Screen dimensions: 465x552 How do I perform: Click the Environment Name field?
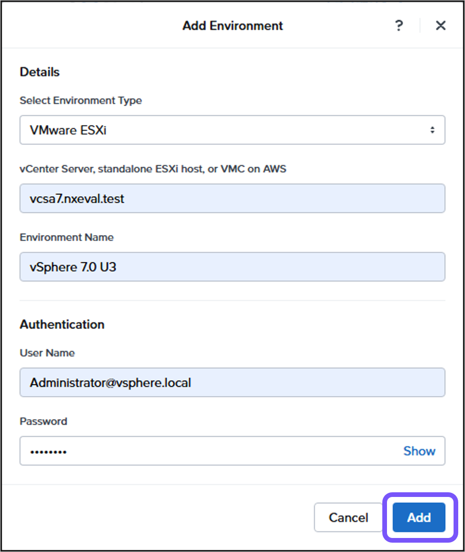tap(232, 267)
